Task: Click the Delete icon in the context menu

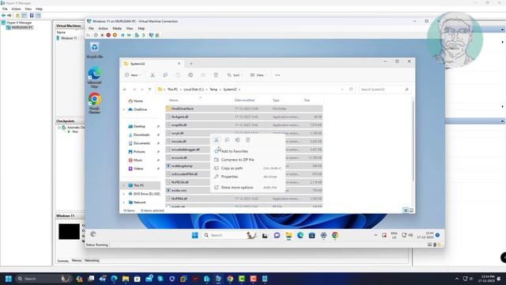Action: [x=247, y=140]
